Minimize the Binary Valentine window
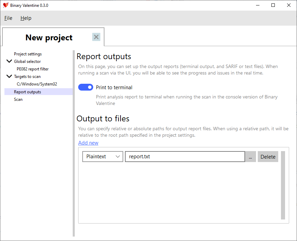 (x=258, y=5)
